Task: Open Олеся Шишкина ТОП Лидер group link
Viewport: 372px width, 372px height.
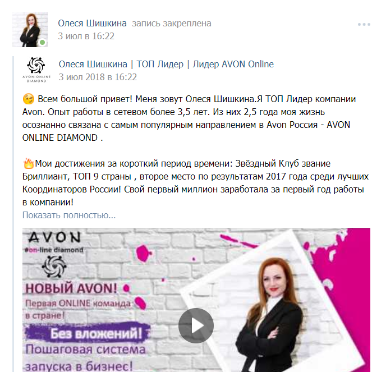Action: [166, 64]
